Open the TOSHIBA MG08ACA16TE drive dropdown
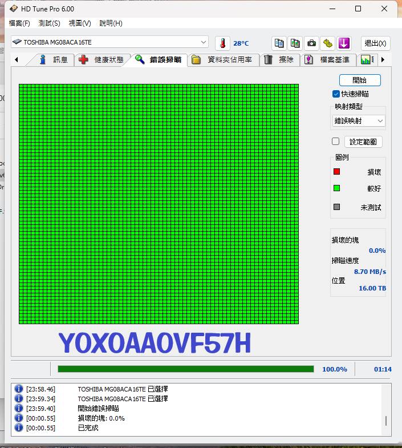 pyautogui.click(x=109, y=42)
